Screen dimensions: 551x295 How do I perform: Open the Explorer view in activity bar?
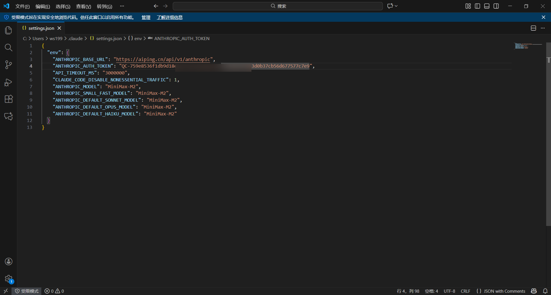(9, 30)
